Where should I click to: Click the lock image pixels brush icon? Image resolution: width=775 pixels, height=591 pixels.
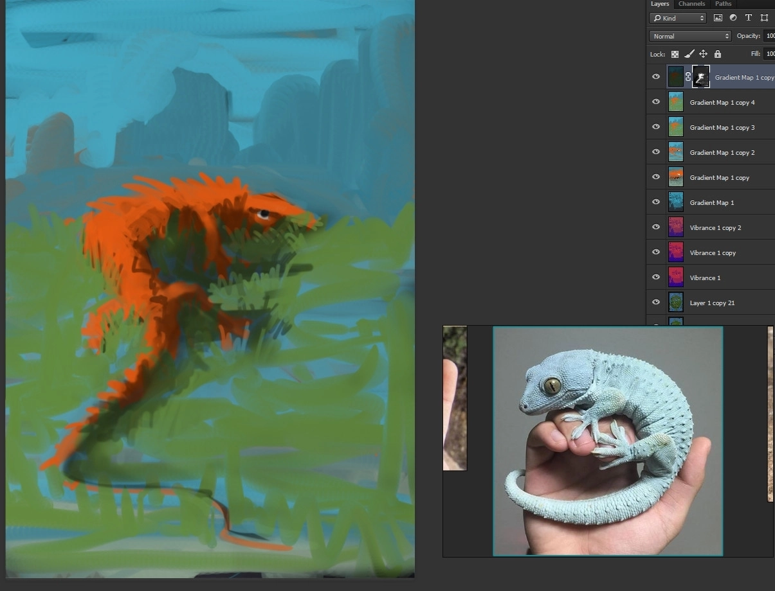(x=689, y=55)
